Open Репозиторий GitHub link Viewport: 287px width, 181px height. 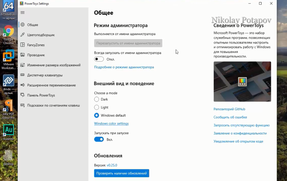(x=229, y=109)
